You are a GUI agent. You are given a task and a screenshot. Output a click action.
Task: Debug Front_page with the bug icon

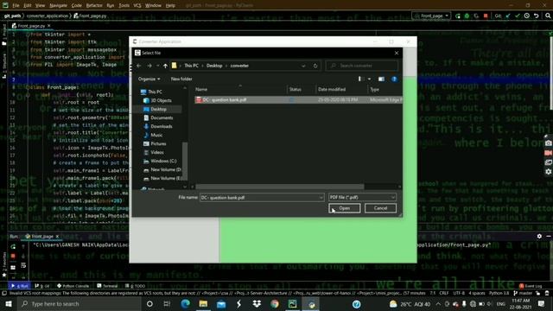[x=467, y=16]
